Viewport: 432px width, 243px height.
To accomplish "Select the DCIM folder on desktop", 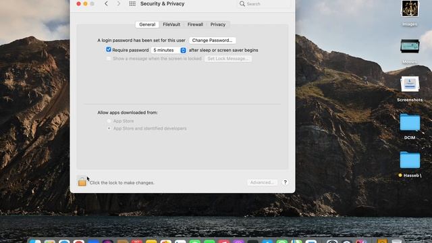I will coord(410,122).
